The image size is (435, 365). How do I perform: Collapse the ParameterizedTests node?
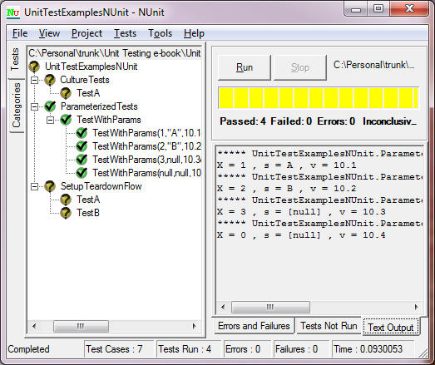[x=34, y=106]
